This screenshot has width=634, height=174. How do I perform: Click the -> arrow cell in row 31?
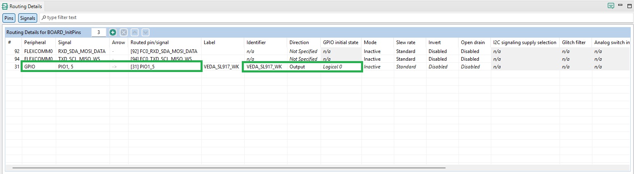119,67
